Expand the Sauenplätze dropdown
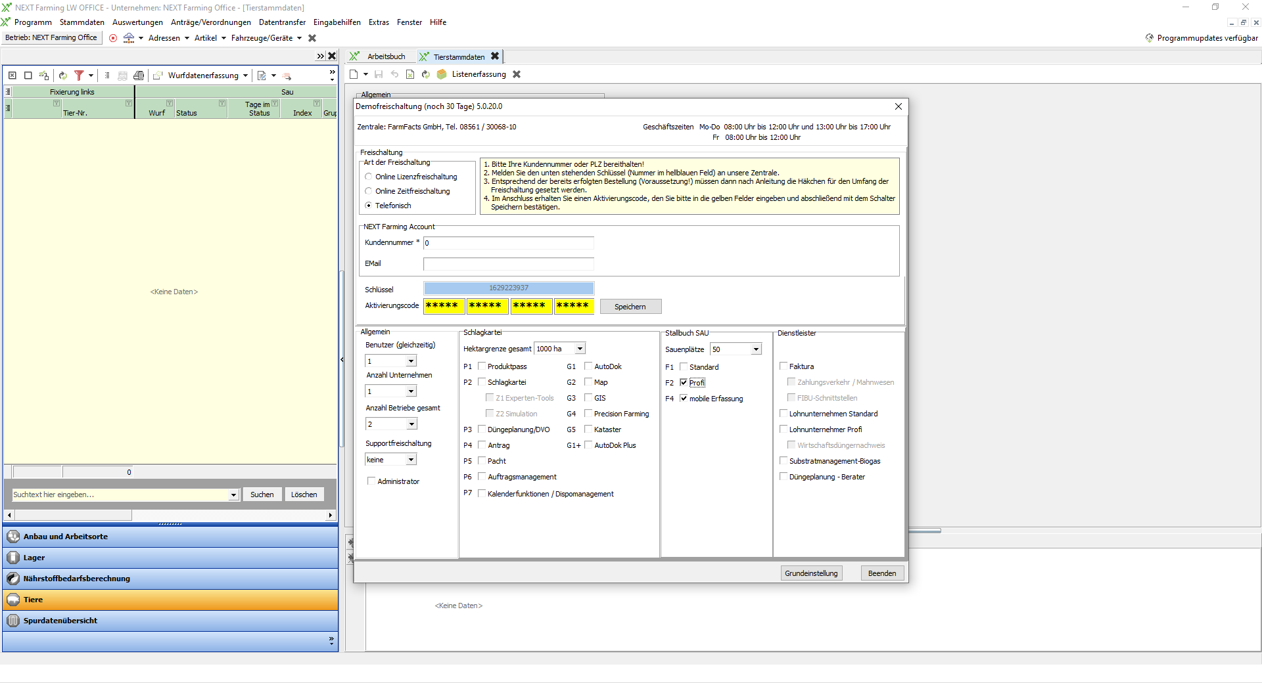This screenshot has width=1262, height=683. coord(756,349)
